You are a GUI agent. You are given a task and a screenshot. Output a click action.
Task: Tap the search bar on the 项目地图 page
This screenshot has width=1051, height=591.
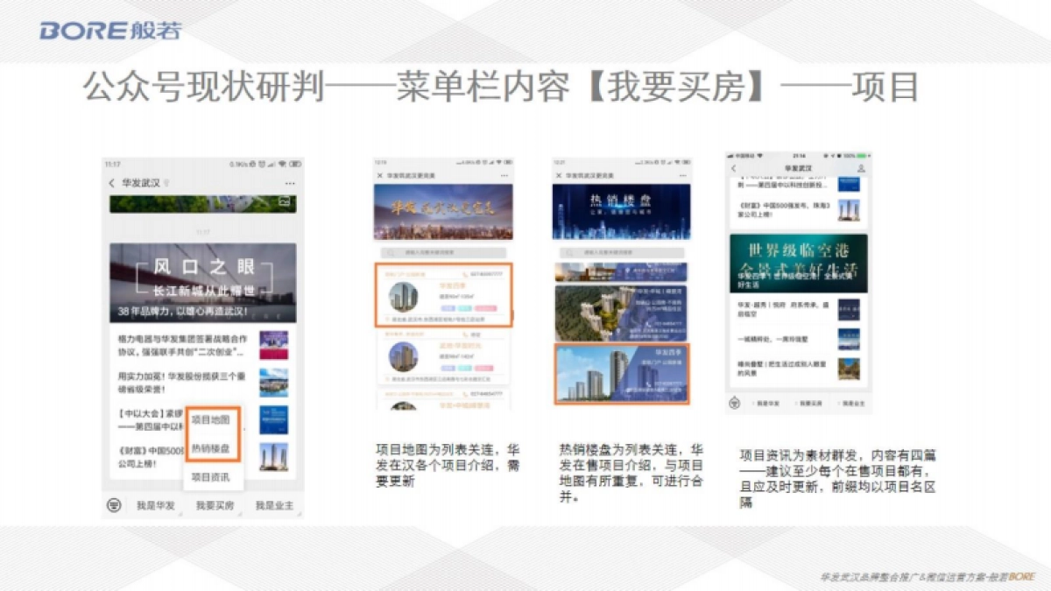(x=441, y=250)
